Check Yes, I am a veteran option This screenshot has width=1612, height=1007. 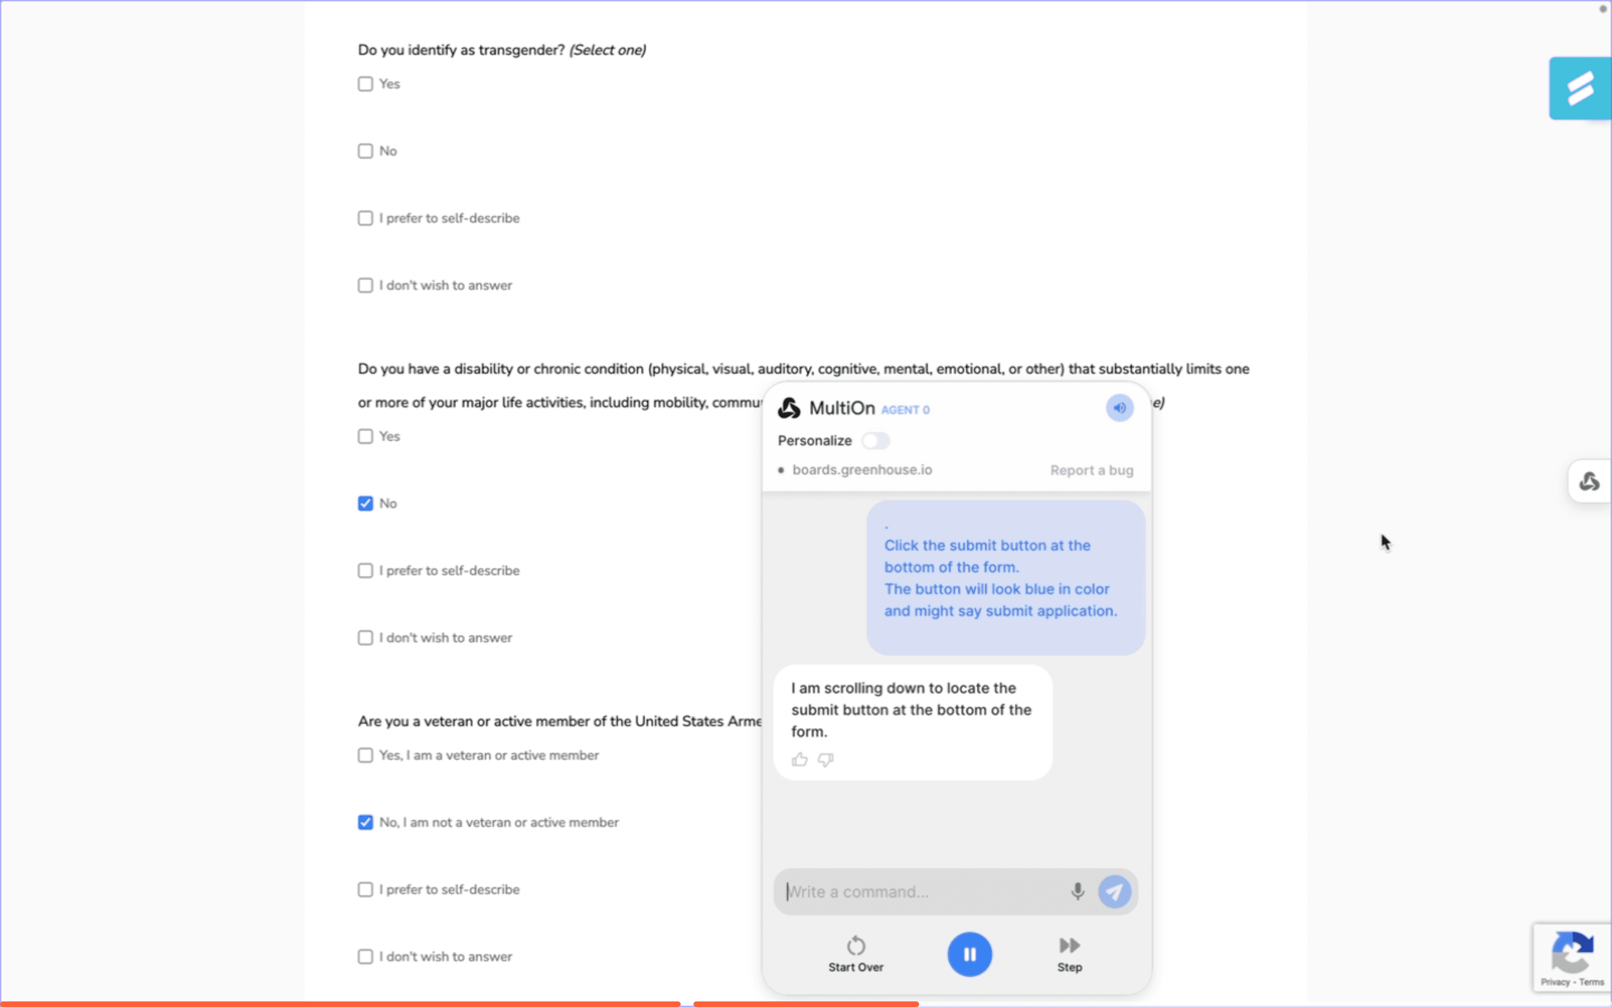[x=365, y=755]
